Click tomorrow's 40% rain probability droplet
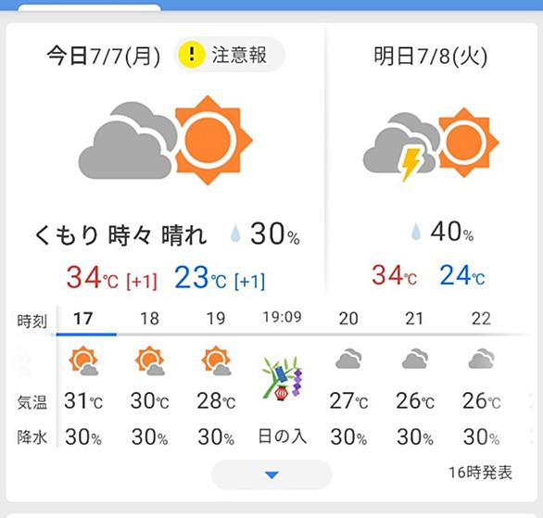Screen dimensions: 543x518 415,232
